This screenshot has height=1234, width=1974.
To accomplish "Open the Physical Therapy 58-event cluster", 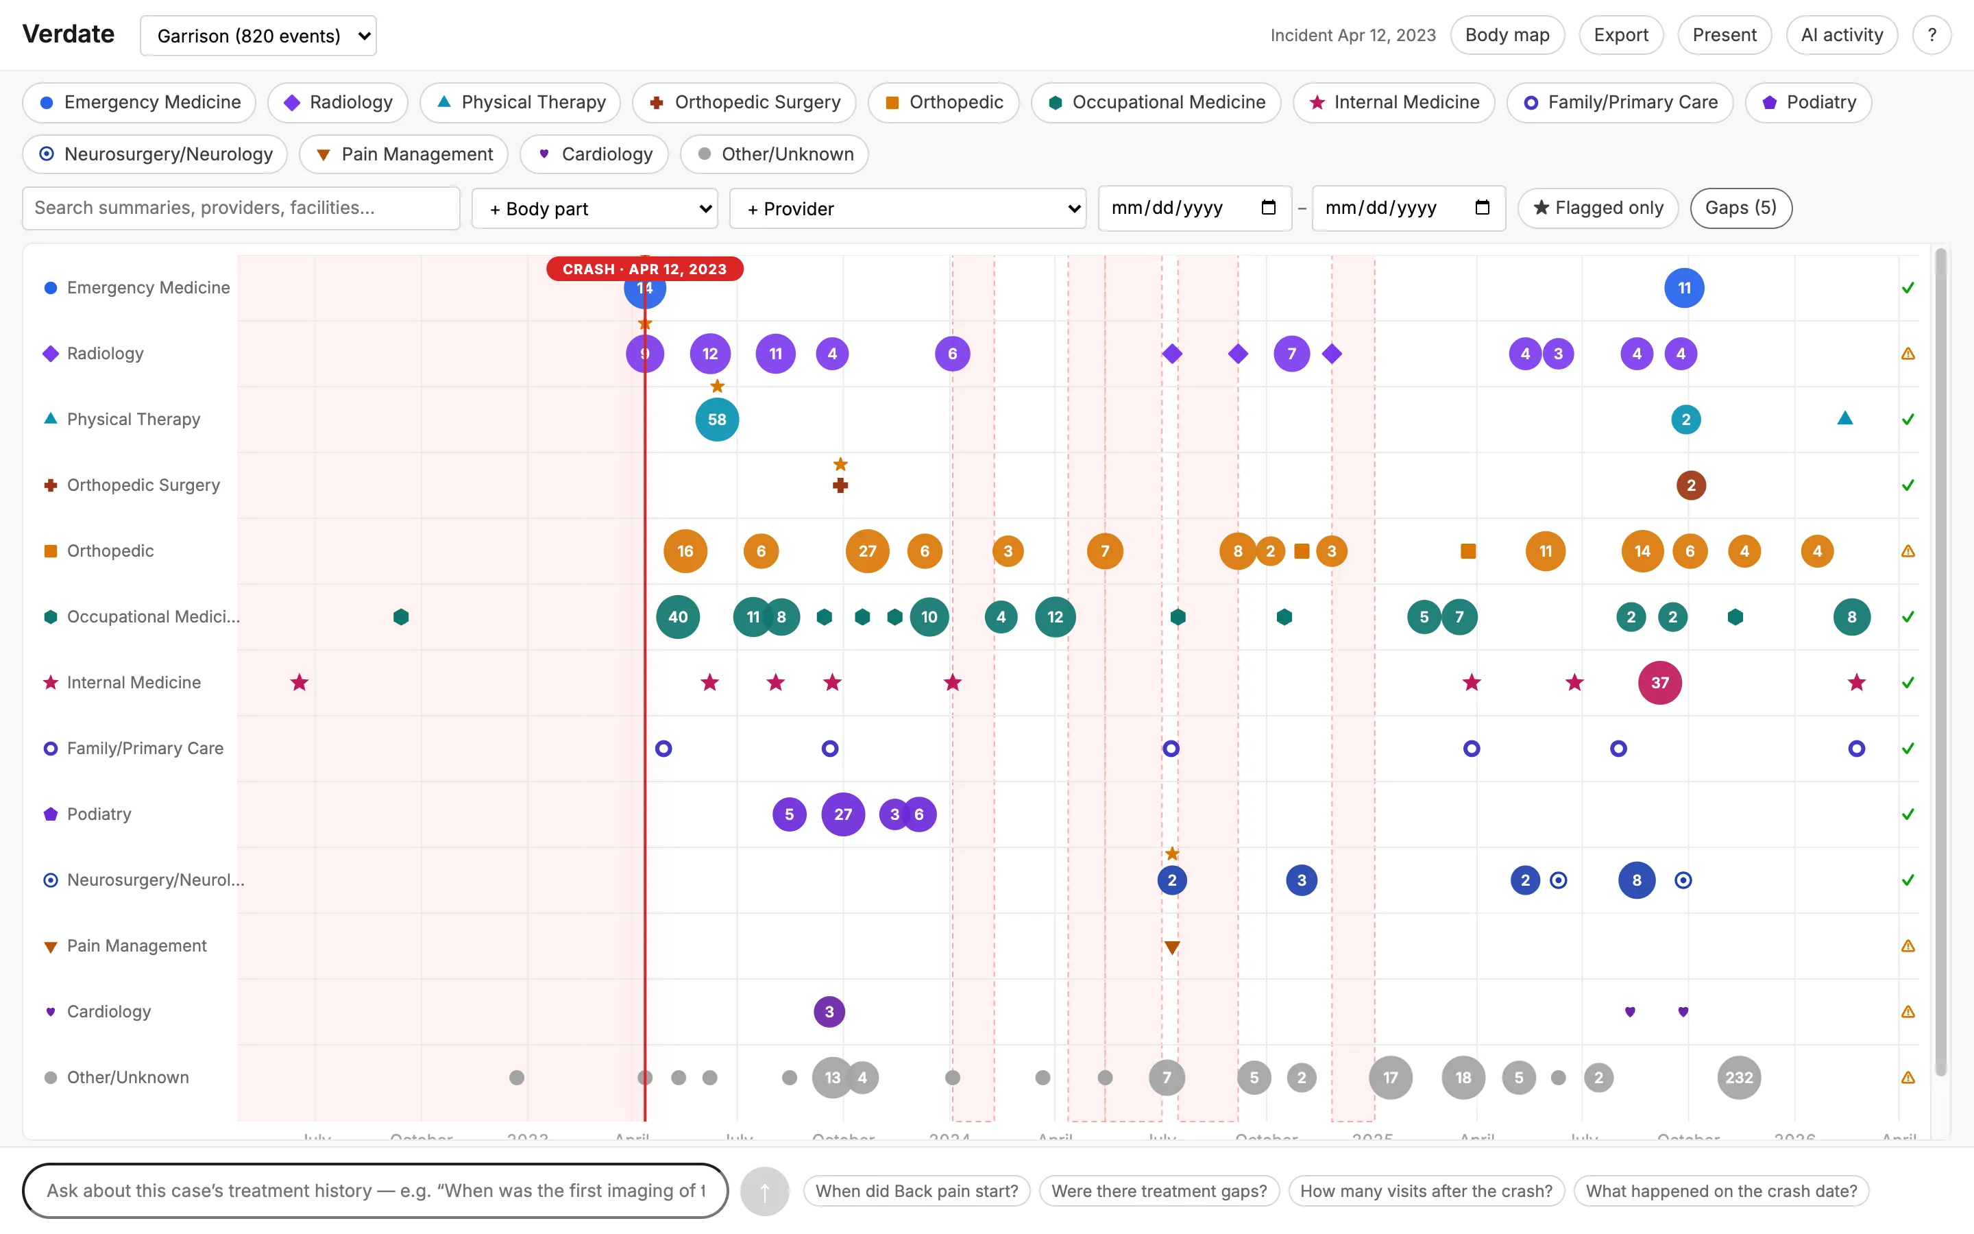I will click(717, 420).
